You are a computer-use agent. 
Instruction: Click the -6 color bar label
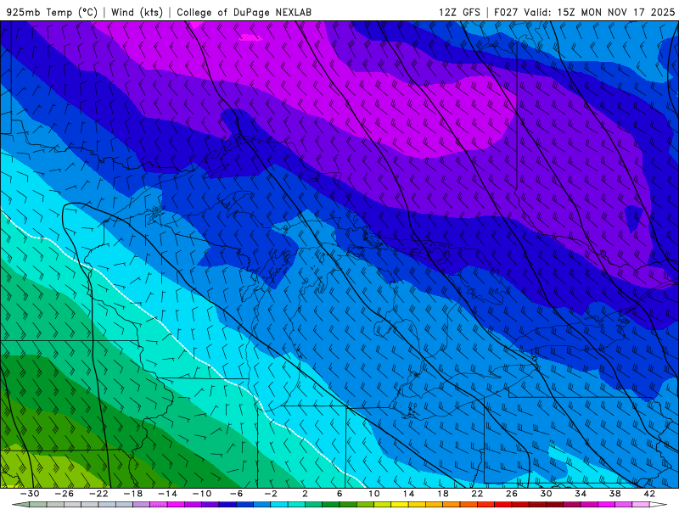(x=237, y=494)
